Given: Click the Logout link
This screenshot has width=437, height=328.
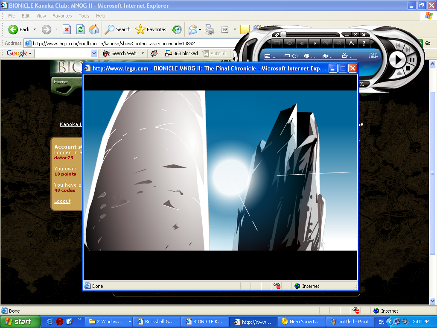Looking at the screenshot, I should [62, 201].
